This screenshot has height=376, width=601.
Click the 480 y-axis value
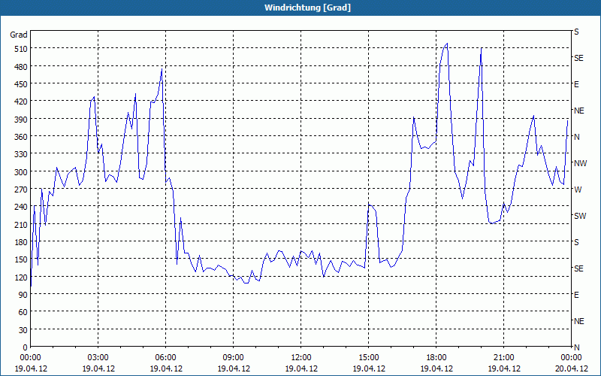click(21, 66)
